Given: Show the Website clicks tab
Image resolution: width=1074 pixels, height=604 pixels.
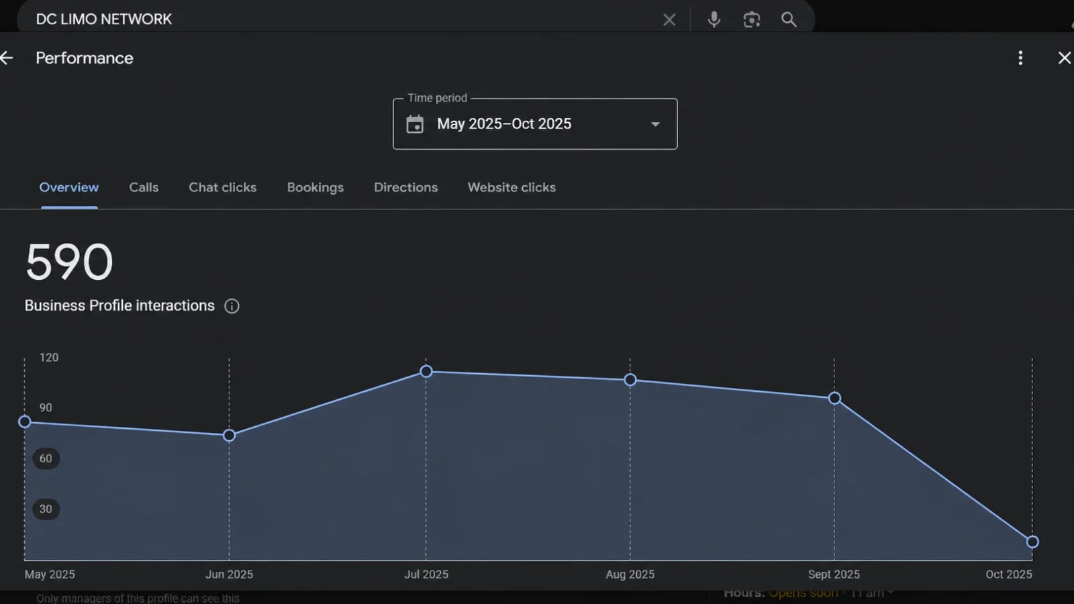Looking at the screenshot, I should (x=511, y=187).
